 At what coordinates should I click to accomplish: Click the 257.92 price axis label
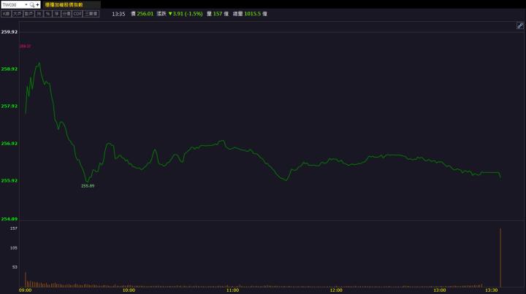[9, 107]
